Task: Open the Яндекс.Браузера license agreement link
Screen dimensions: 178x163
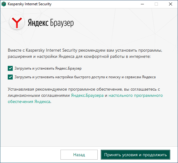Action: click(87, 96)
